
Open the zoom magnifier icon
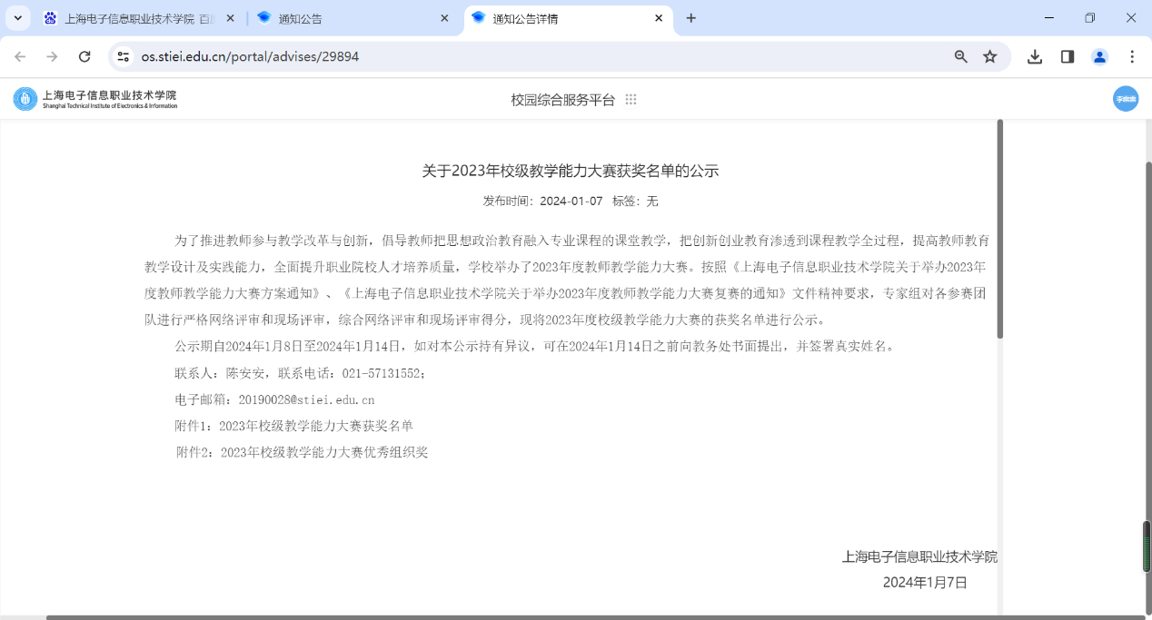click(x=960, y=56)
